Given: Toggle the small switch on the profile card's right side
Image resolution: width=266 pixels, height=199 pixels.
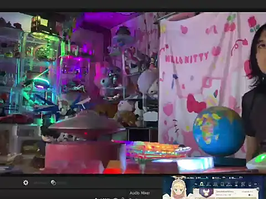Looking at the screenshot, I should [x=250, y=195].
